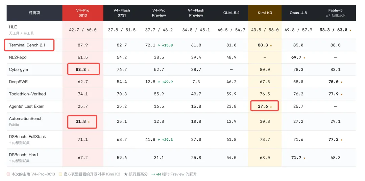Click the green arrow next to +15.8
Image resolution: width=365 pixels, height=181 pixels.
coord(159,45)
